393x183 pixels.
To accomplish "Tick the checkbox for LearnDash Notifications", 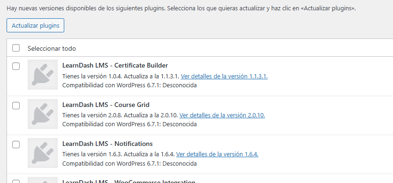I will [x=16, y=145].
